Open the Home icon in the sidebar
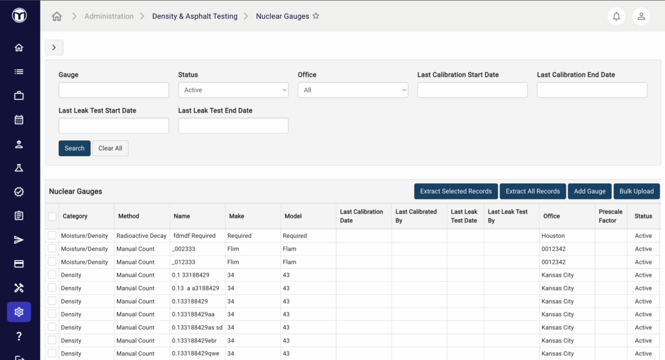Viewport: 665px width, 360px height. [19, 47]
